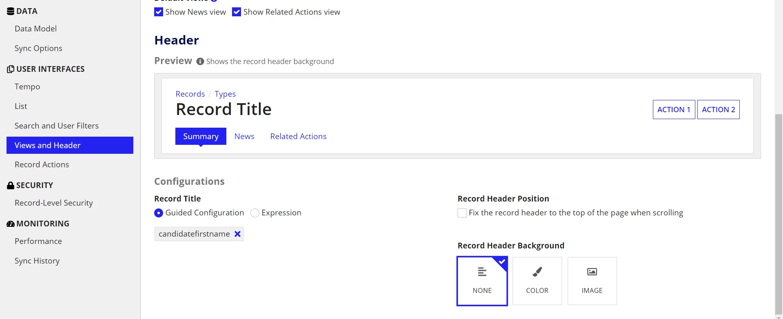The image size is (783, 319).
Task: Open the Related Actions preview tab
Action: [x=298, y=136]
